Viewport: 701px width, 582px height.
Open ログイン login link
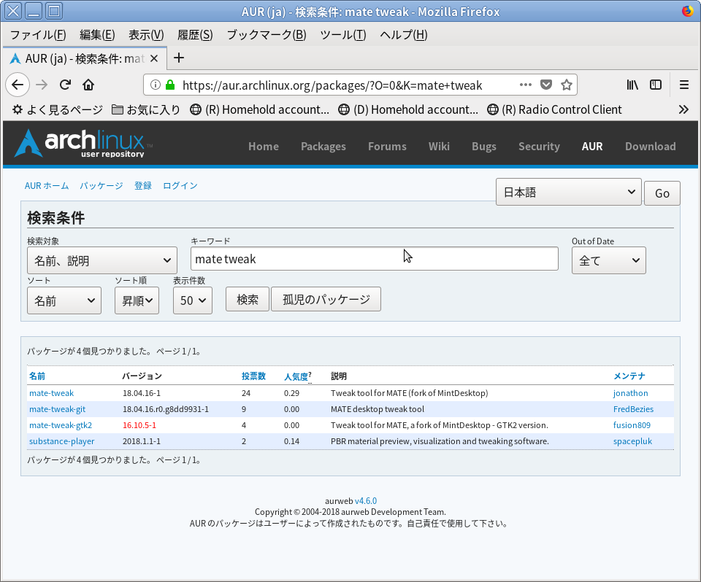point(180,186)
